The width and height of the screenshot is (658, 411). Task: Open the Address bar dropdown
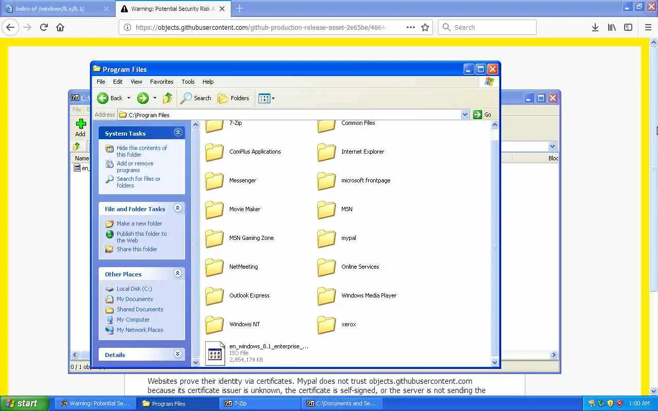coord(465,115)
